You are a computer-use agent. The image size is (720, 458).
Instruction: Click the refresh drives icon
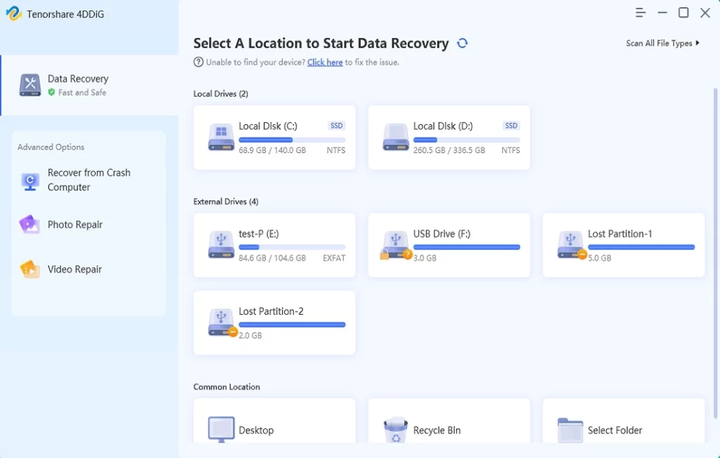462,43
